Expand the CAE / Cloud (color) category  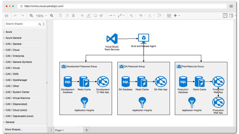(x=25, y=110)
